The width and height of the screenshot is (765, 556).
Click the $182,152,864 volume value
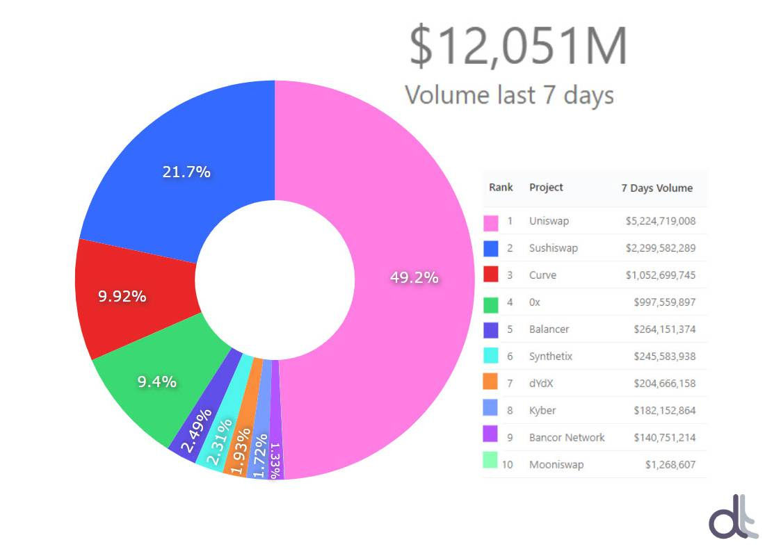[x=664, y=411]
